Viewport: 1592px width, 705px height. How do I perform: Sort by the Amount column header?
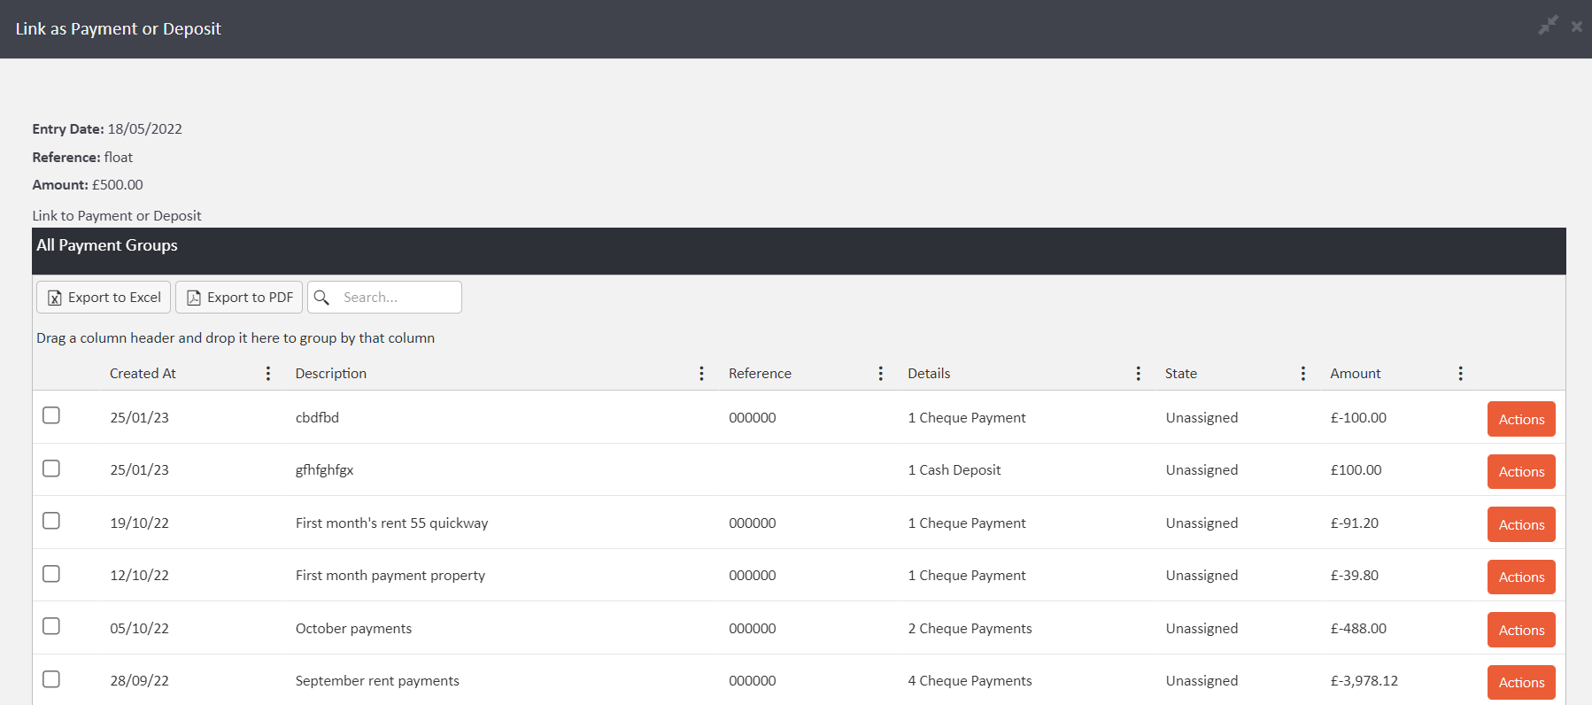tap(1355, 374)
